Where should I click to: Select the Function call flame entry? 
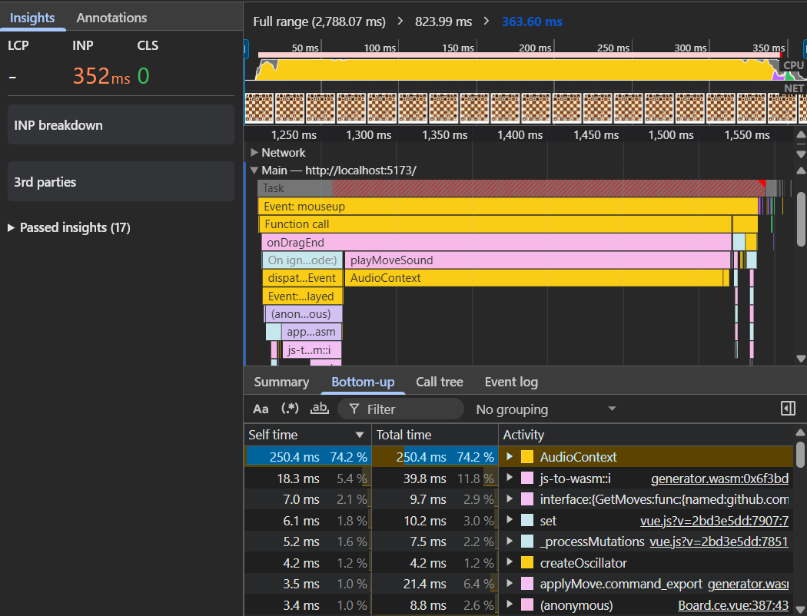point(495,224)
